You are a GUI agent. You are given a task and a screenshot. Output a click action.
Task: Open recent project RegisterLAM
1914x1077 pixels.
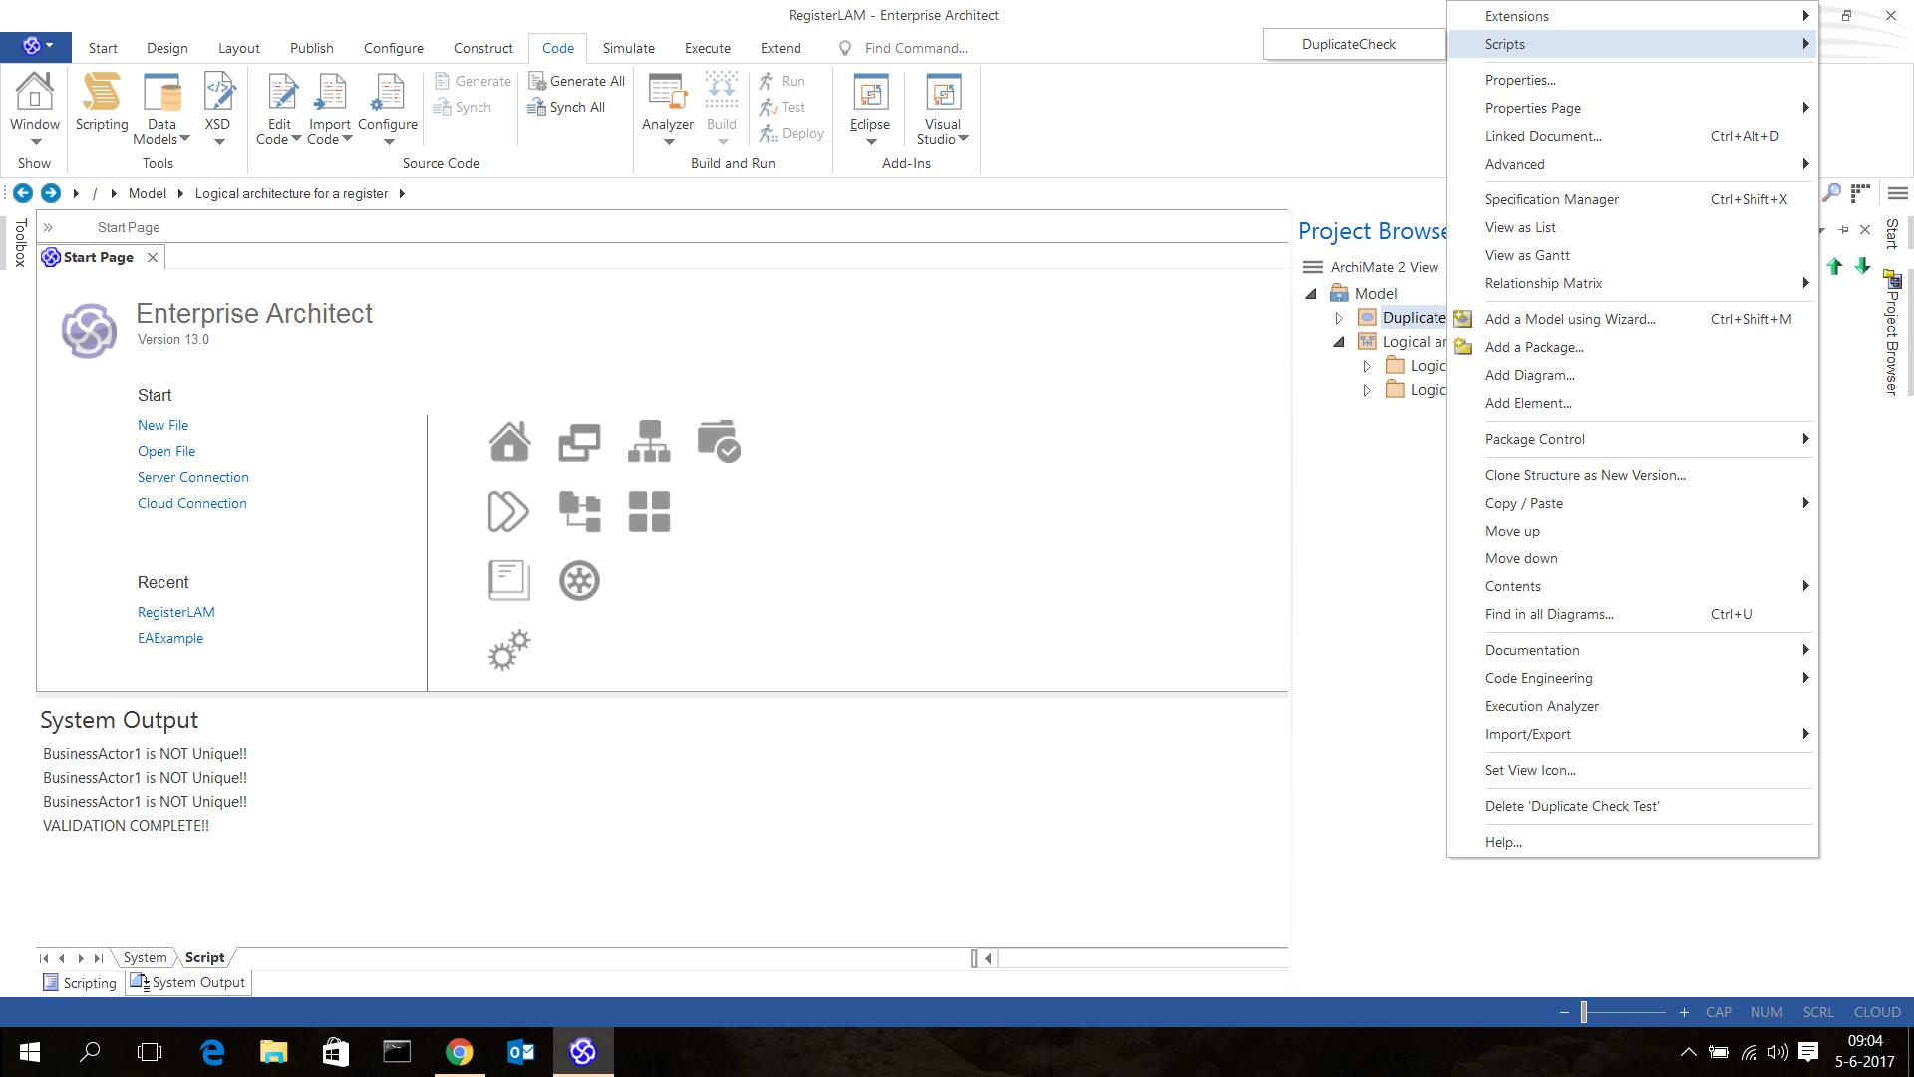point(176,612)
